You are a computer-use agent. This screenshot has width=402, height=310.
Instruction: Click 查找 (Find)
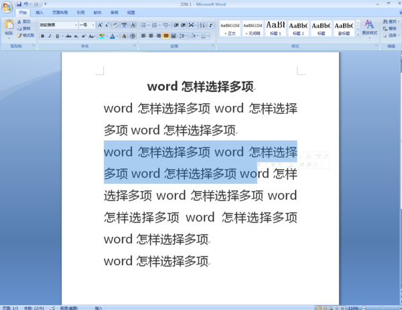click(391, 21)
